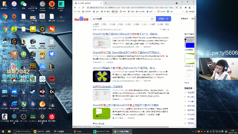
Task: Open the NetEase Cloud Music desktop icon
Action: pyautogui.click(x=52, y=118)
